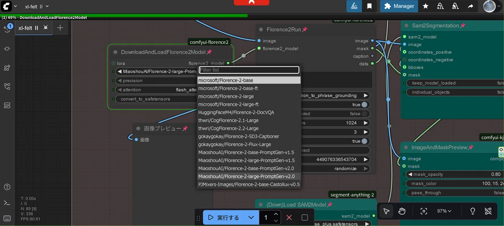Open the run button options chevron
Screen dimensions: 504x226
click(251, 218)
